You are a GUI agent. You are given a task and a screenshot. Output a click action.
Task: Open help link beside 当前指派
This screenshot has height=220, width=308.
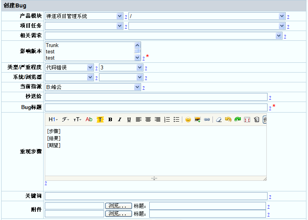point(144,88)
